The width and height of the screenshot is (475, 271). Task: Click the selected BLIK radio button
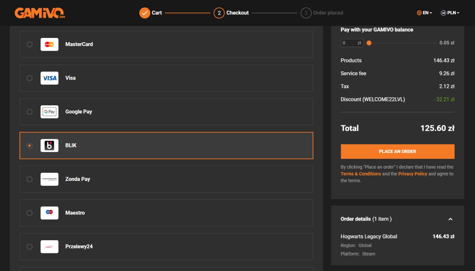pos(30,145)
